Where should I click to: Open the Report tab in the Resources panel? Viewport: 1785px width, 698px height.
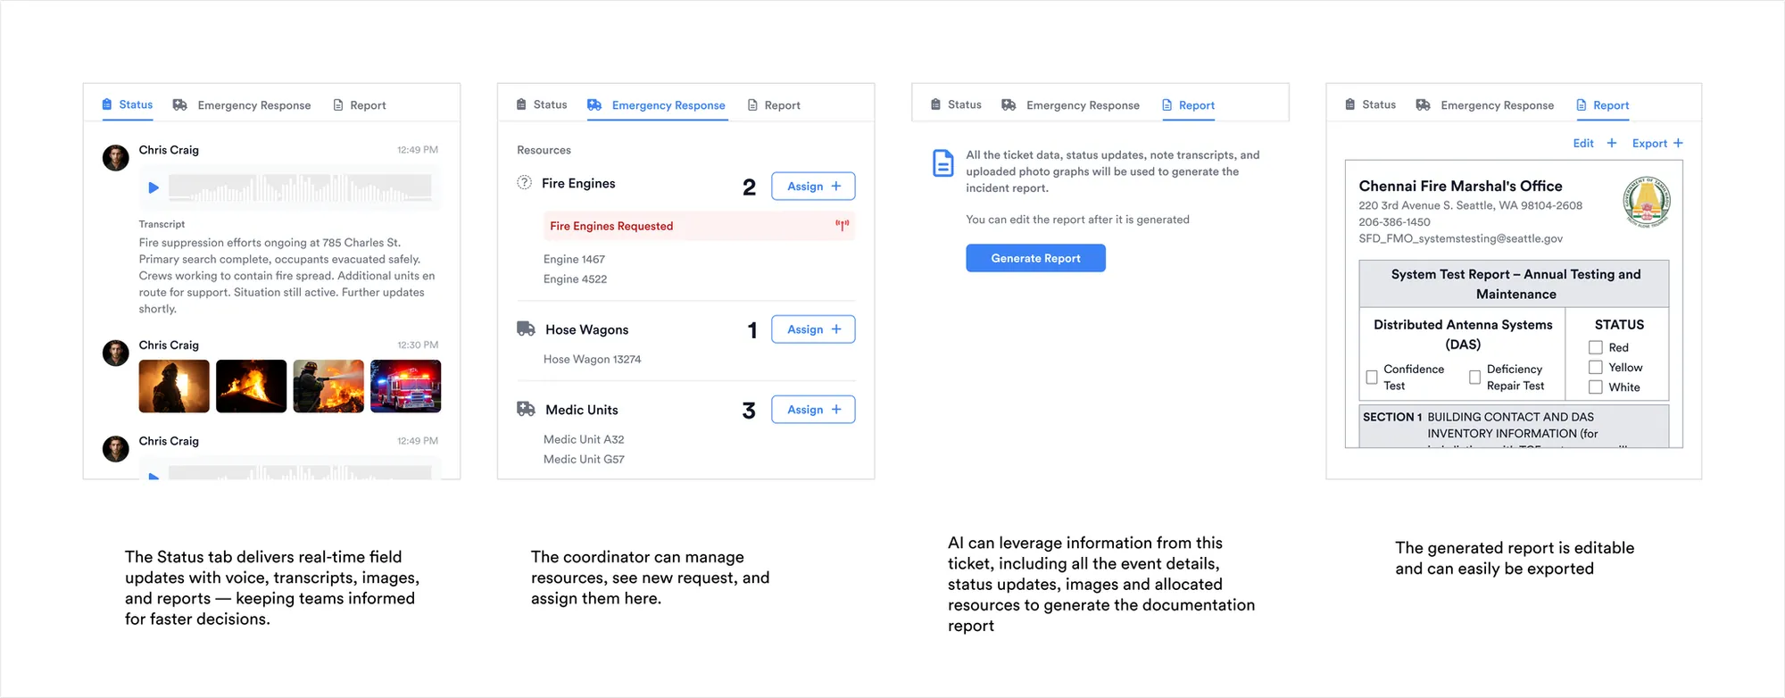(774, 105)
